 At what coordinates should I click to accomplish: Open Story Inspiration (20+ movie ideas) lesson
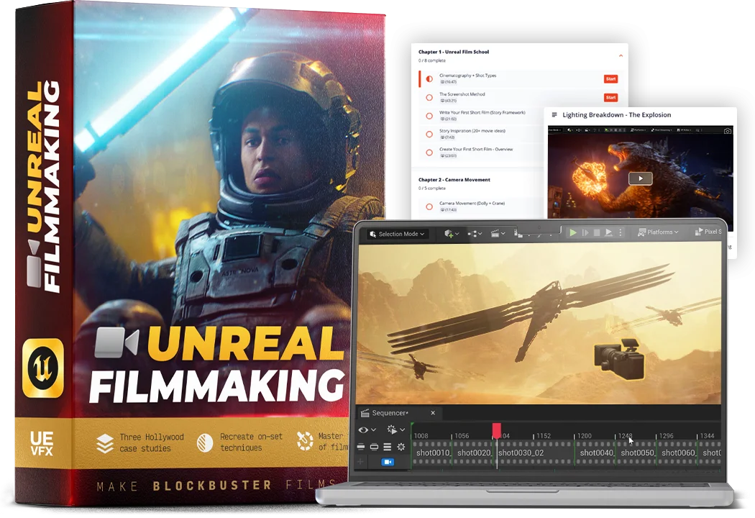472,131
